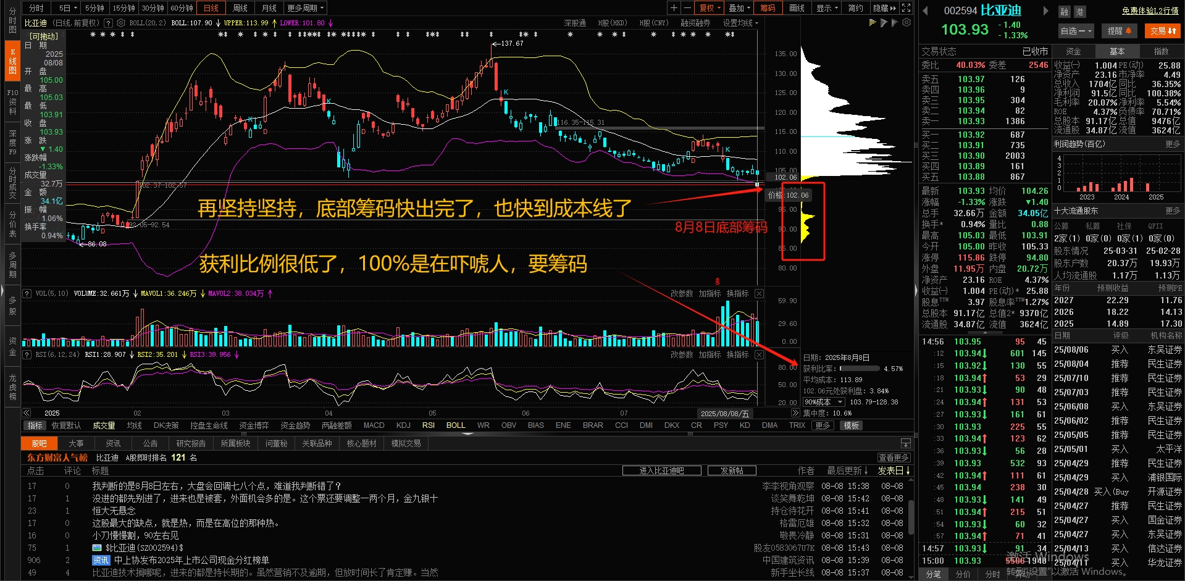
Task: Open the 90%成本 cost range dropdown
Action: coord(824,402)
